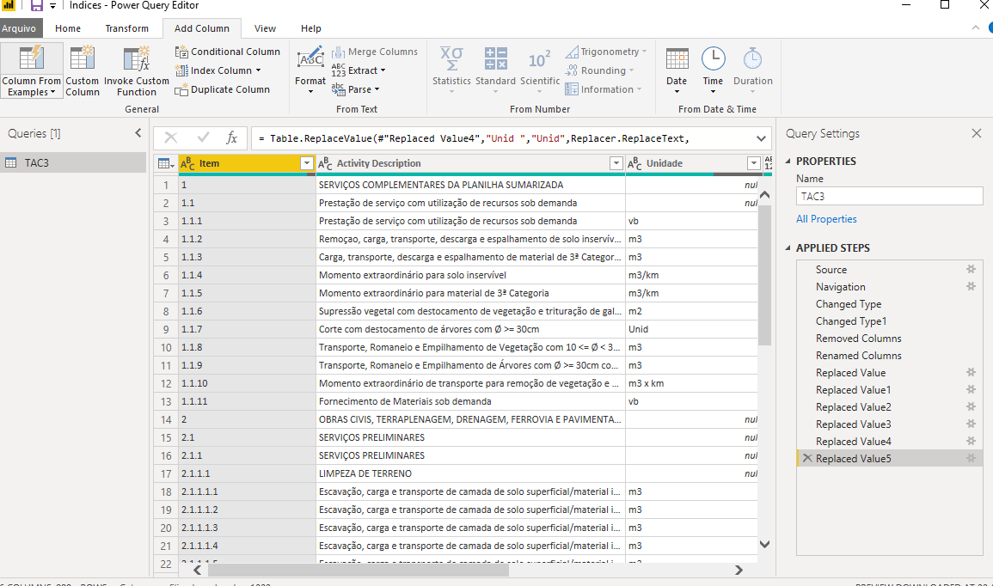Click the Unidade column data type icon
This screenshot has width=993, height=586.
(x=634, y=164)
